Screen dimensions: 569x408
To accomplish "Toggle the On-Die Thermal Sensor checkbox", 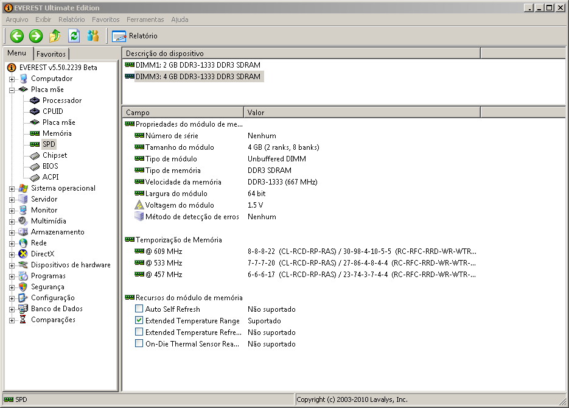I will [139, 343].
